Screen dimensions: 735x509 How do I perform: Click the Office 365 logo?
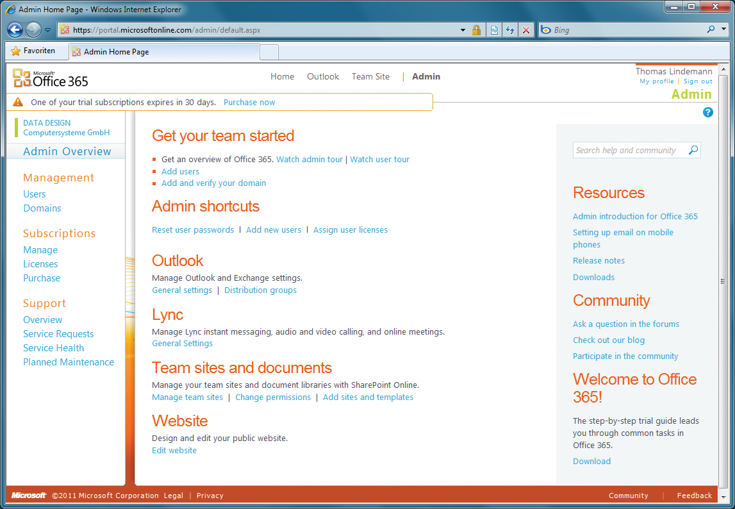pos(49,78)
